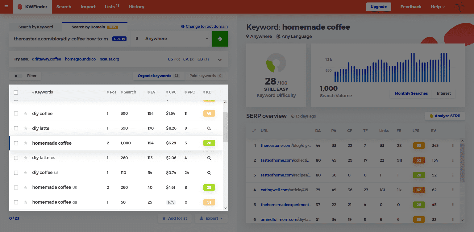Screen dimensions: 474x232
Task: Star the diy latte 390 keyword
Action: pyautogui.click(x=26, y=128)
